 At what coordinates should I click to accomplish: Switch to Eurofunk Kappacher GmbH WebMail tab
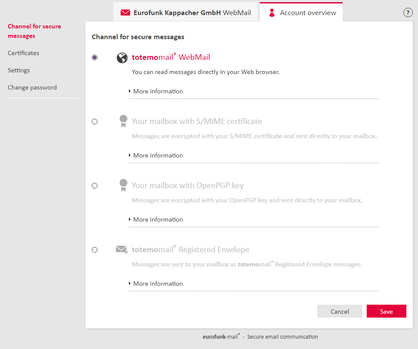[x=186, y=12]
